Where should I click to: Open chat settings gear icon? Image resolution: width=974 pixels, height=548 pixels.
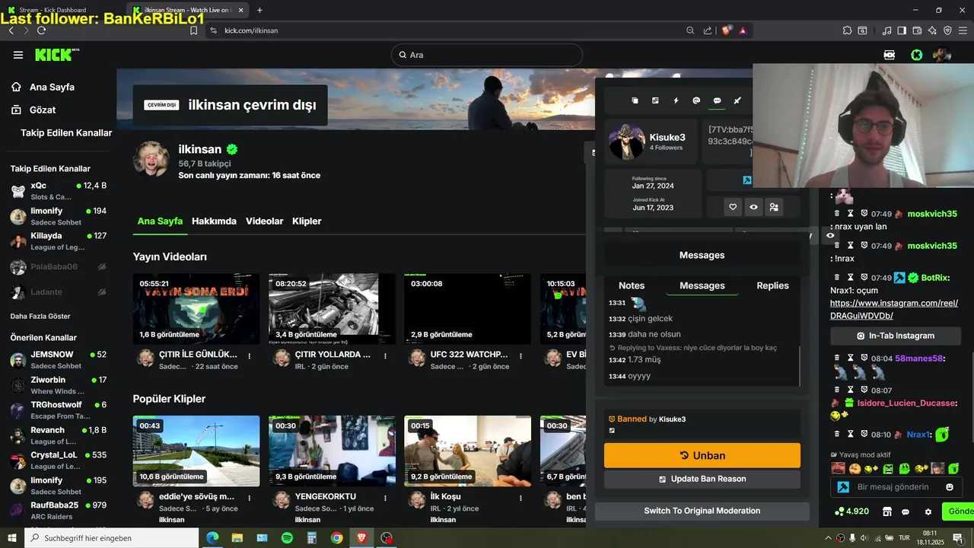coord(928,511)
